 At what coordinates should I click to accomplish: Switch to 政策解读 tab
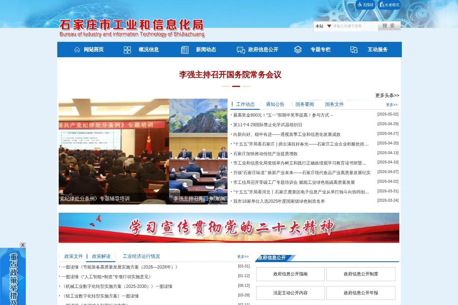click(x=101, y=256)
